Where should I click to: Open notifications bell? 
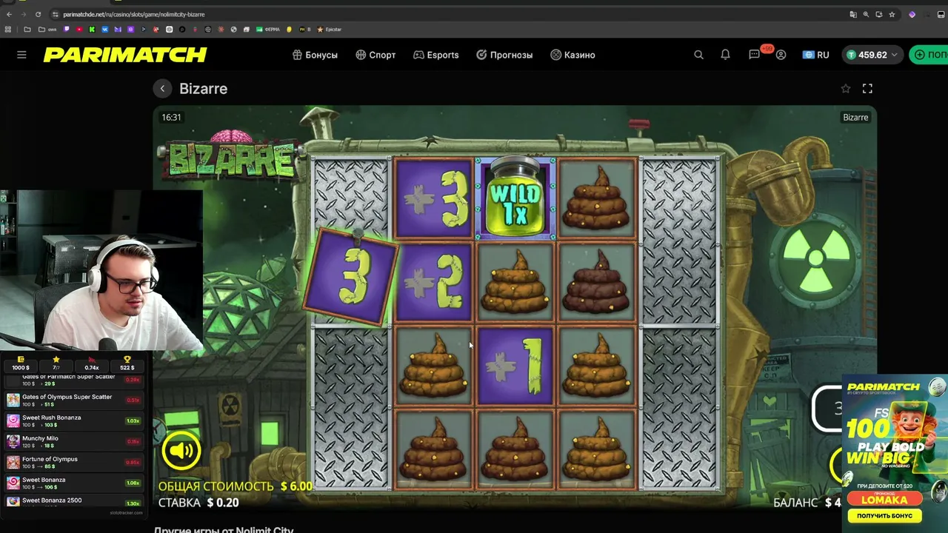pyautogui.click(x=725, y=55)
